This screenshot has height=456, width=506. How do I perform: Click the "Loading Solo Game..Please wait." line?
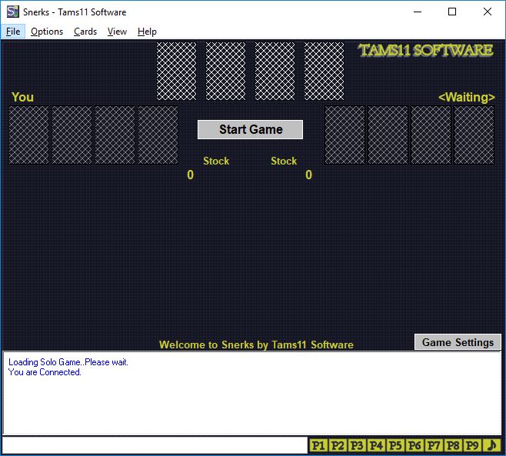pos(68,362)
